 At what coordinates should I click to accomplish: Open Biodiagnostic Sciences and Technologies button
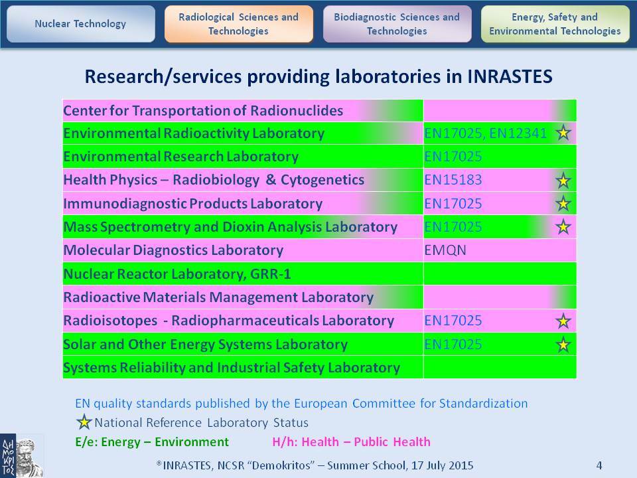[397, 24]
